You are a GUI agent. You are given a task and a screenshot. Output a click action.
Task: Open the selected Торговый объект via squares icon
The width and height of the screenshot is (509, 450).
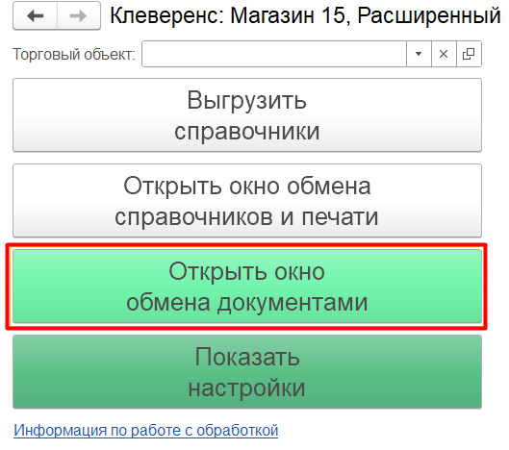(x=469, y=54)
